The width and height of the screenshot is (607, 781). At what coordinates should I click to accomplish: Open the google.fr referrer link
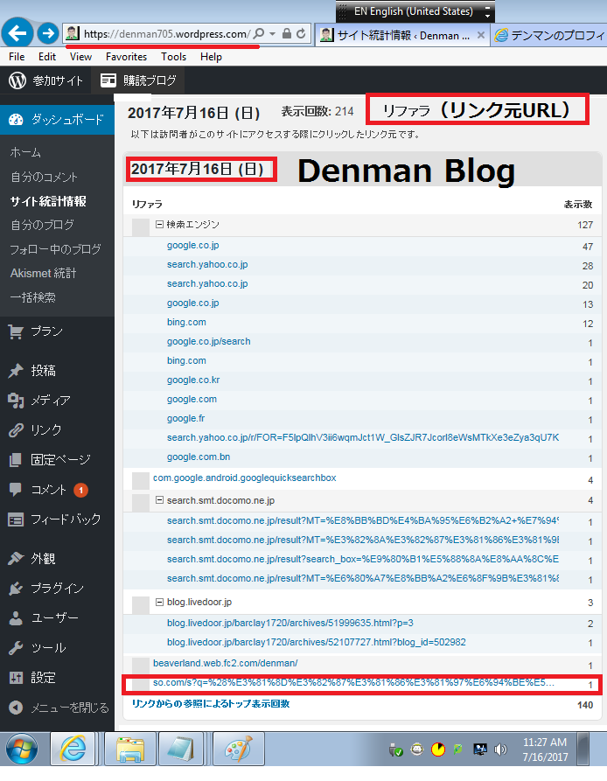(x=185, y=418)
